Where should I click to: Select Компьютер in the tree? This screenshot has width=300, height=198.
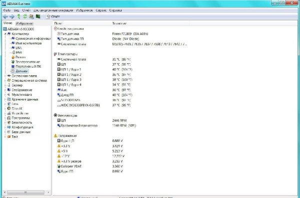[x=18, y=34]
